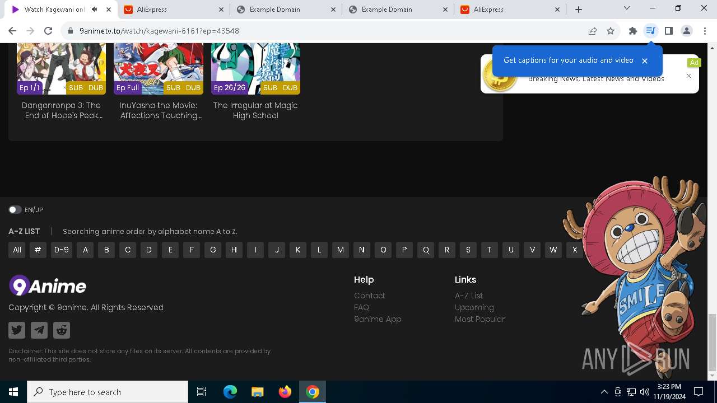Open the Reddit social icon
The image size is (717, 403).
coord(62,330)
